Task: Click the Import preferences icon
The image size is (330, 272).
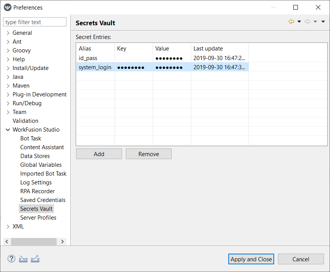Action: (23, 259)
